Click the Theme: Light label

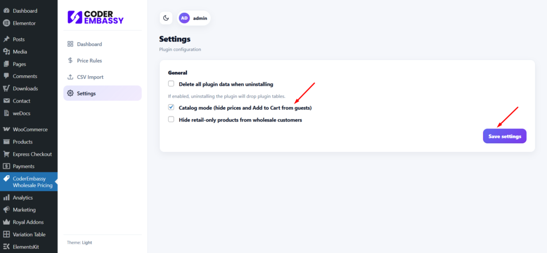(x=79, y=242)
